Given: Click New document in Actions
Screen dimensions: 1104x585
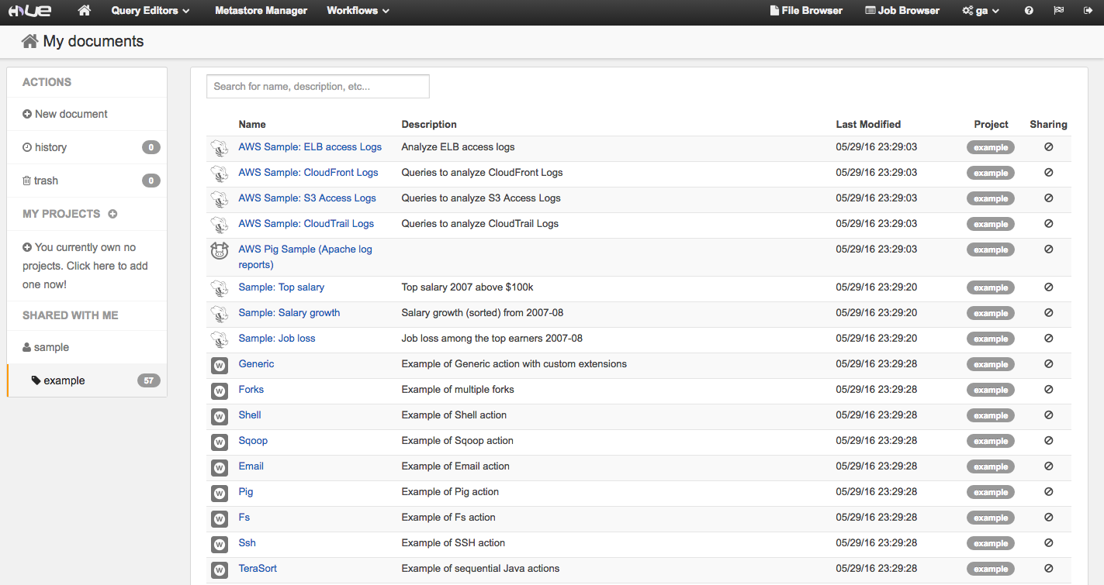Looking at the screenshot, I should point(71,114).
